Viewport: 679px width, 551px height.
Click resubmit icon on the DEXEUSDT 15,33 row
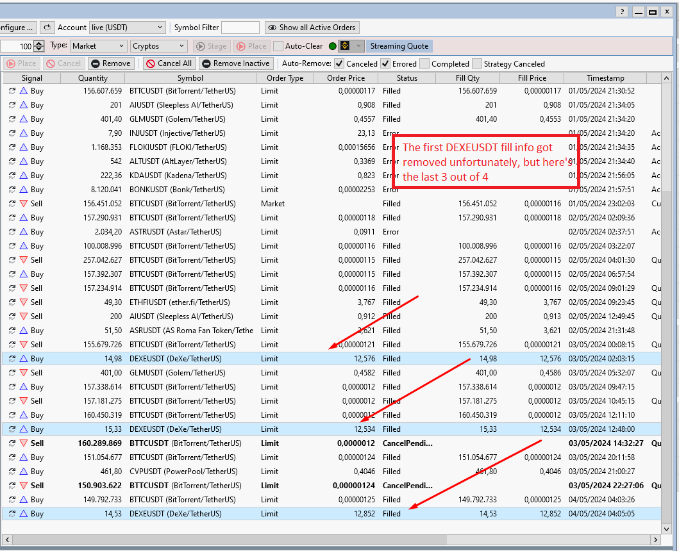tap(12, 429)
